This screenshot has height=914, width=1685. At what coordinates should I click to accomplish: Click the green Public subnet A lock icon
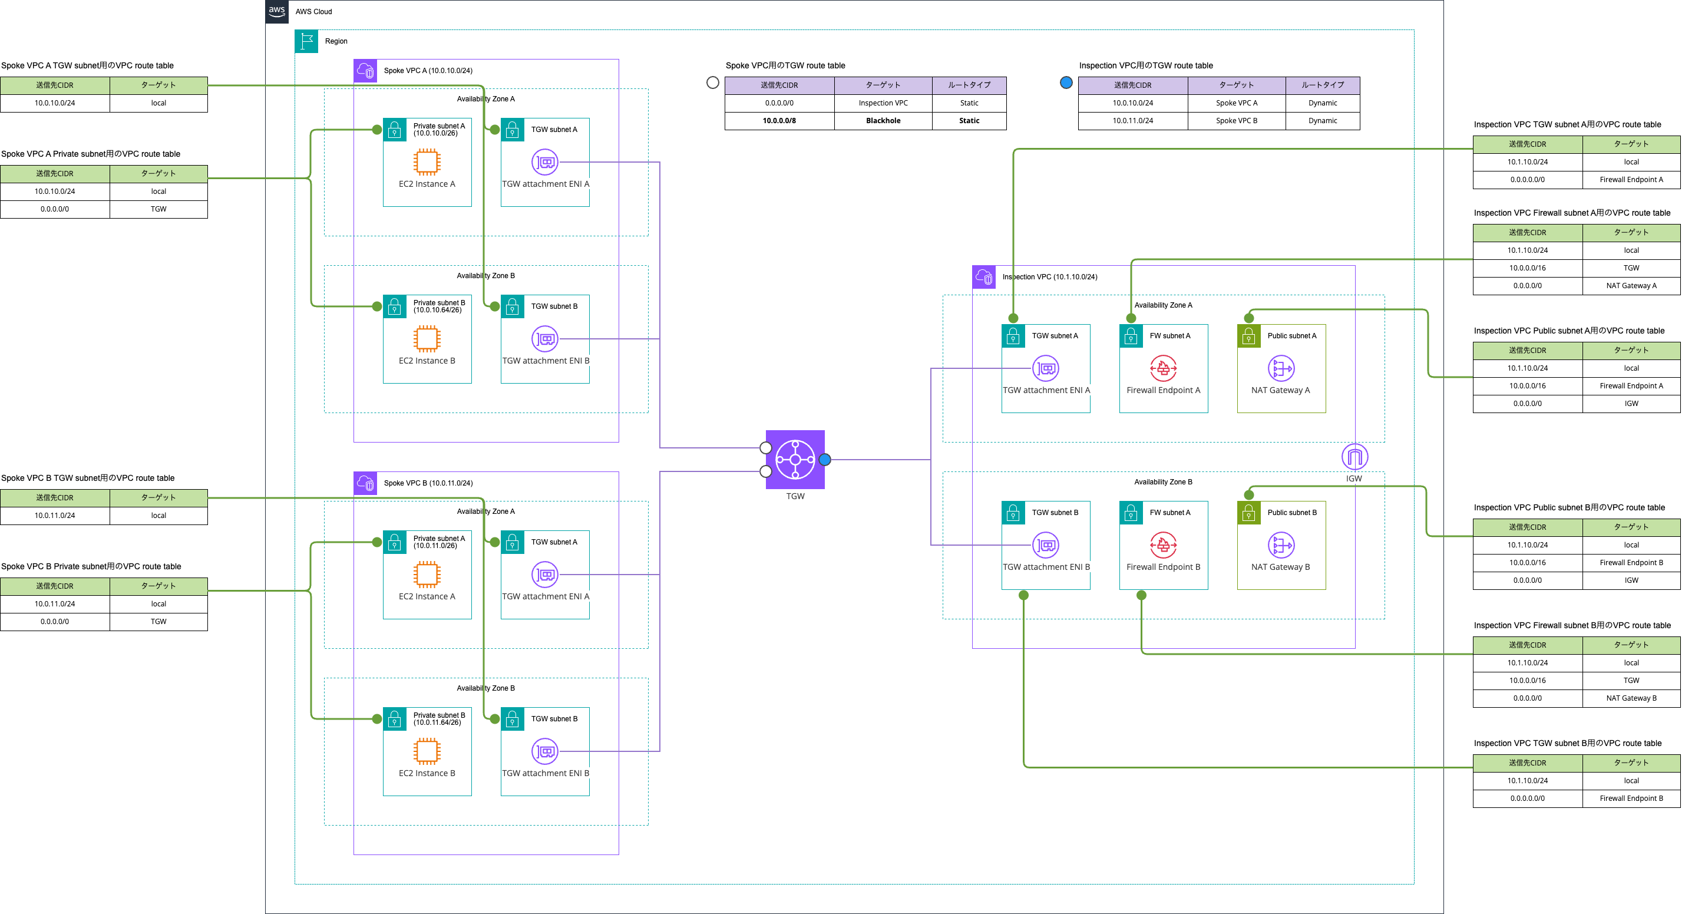(1248, 336)
